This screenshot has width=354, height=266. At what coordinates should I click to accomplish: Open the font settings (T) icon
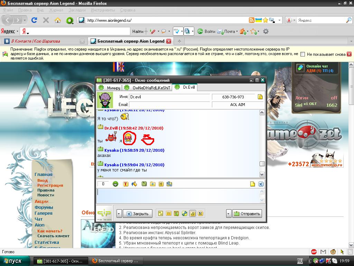tap(126, 184)
